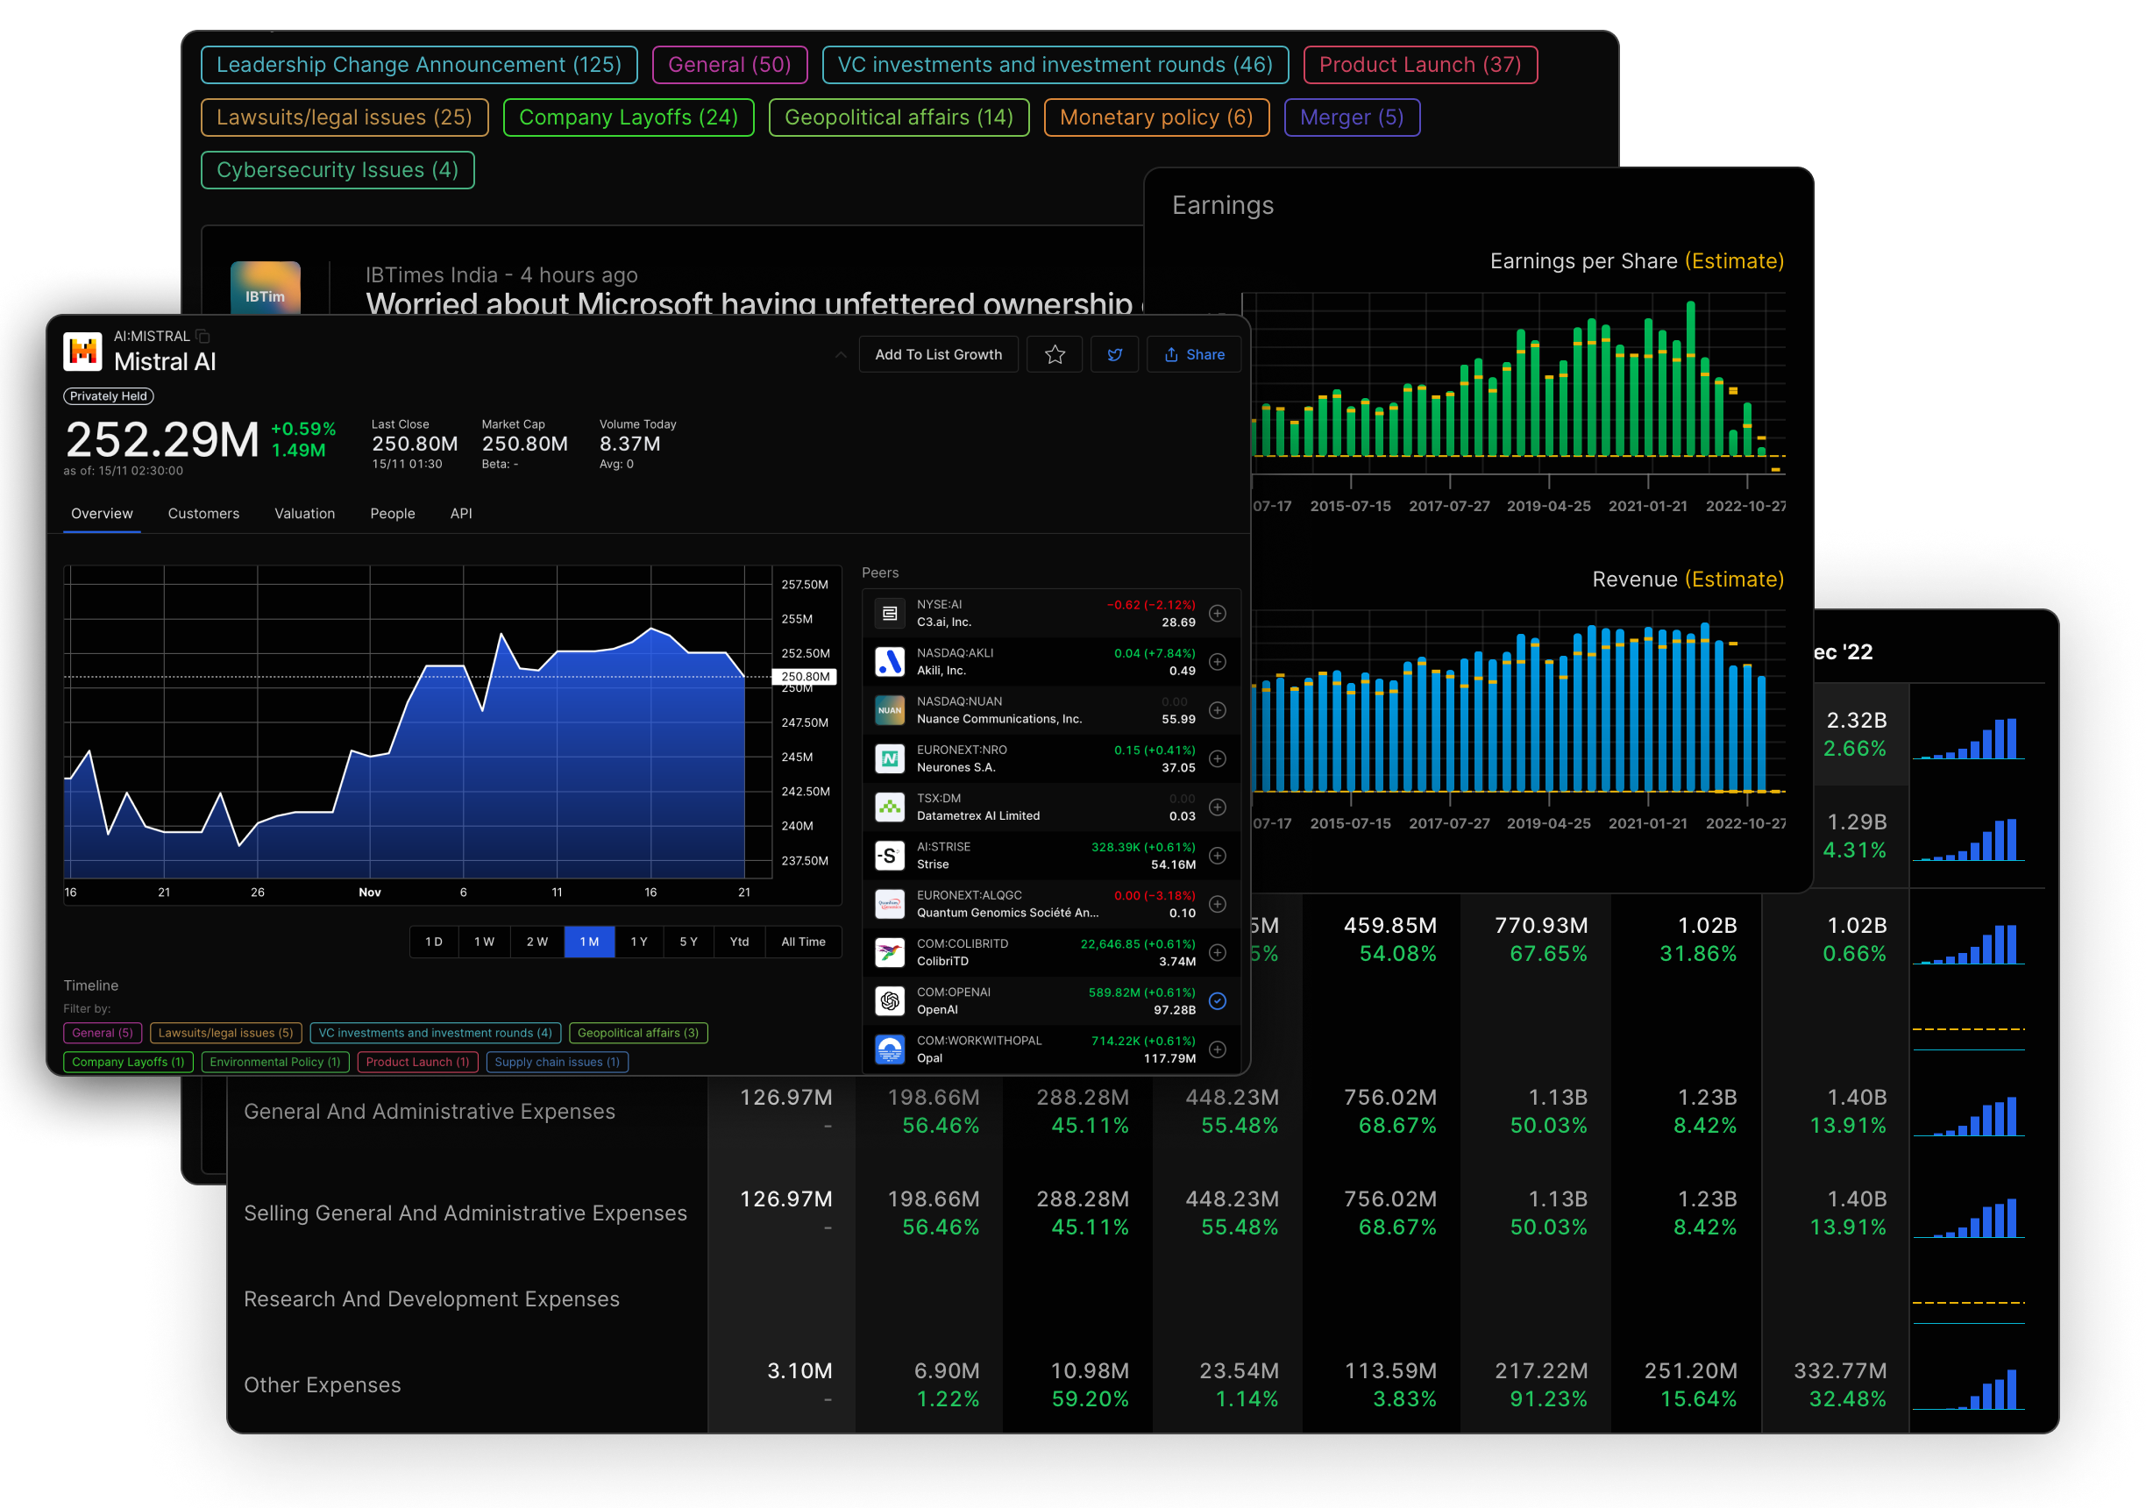Add Akili, Inc. peer with plus icon
The width and height of the screenshot is (2153, 1508).
(1217, 662)
